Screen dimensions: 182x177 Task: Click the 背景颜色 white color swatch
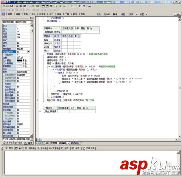[x=19, y=66]
